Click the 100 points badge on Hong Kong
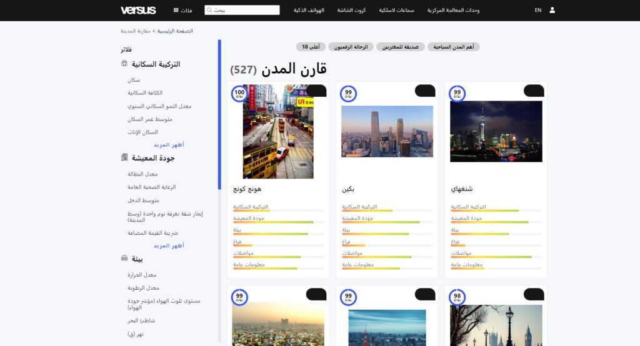The height and width of the screenshot is (346, 640). point(239,94)
